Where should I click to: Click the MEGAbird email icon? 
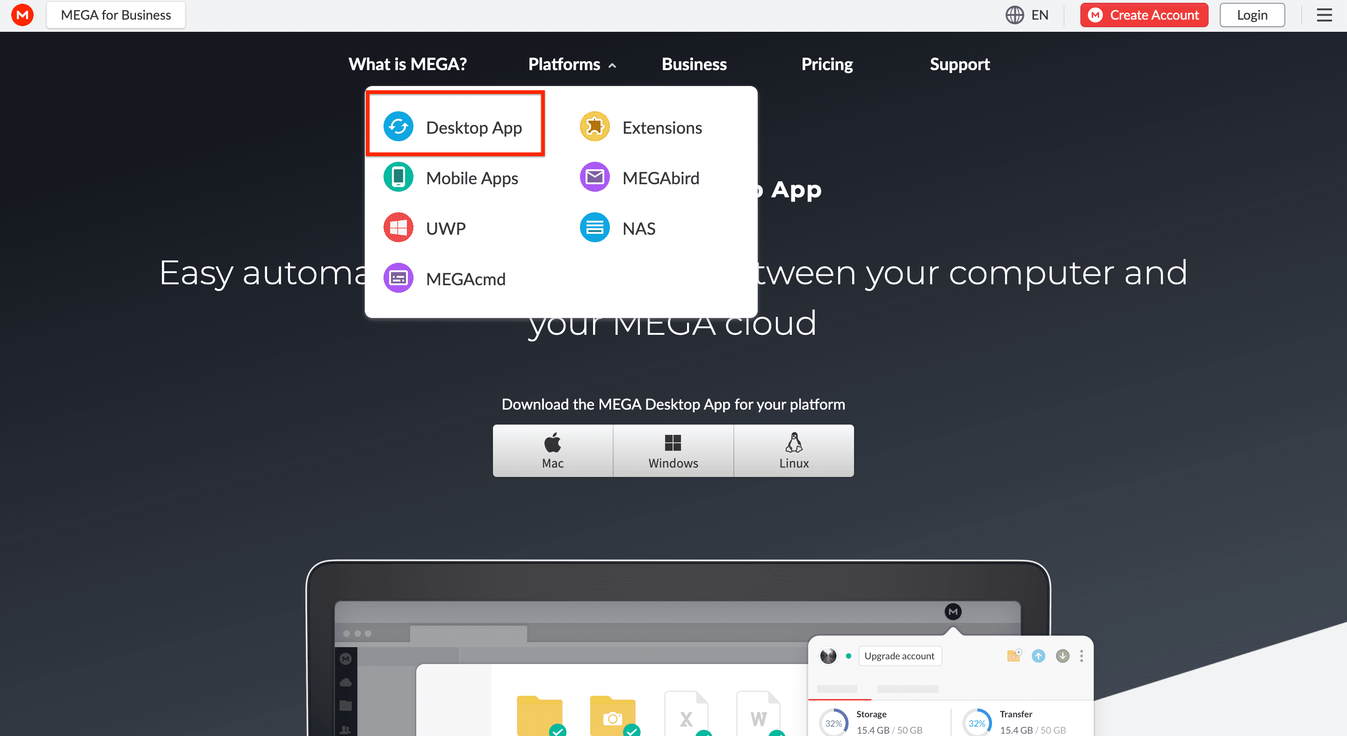point(594,178)
